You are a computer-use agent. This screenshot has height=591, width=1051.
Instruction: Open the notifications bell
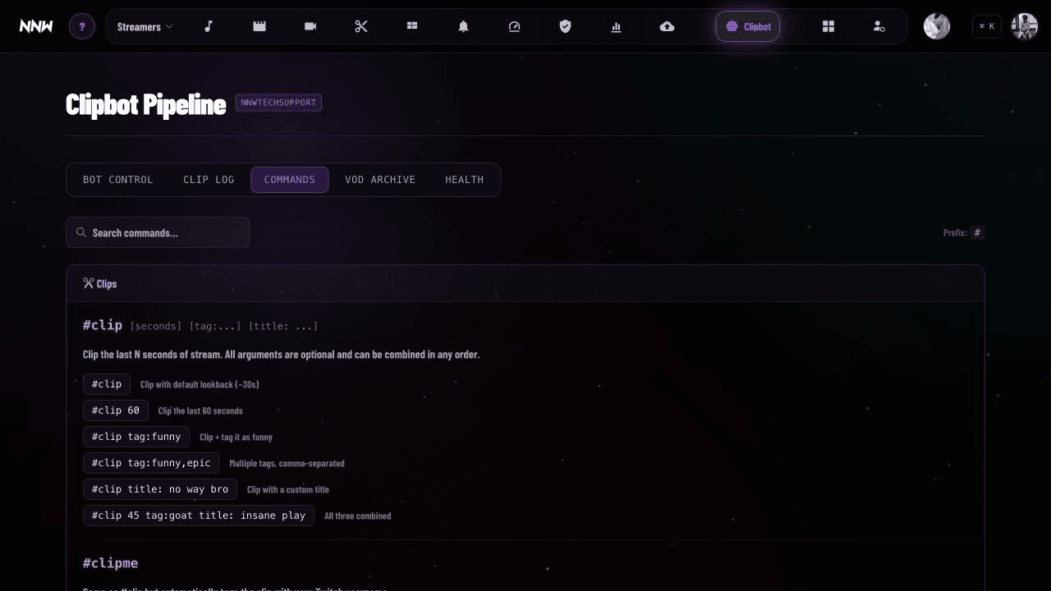click(x=463, y=26)
